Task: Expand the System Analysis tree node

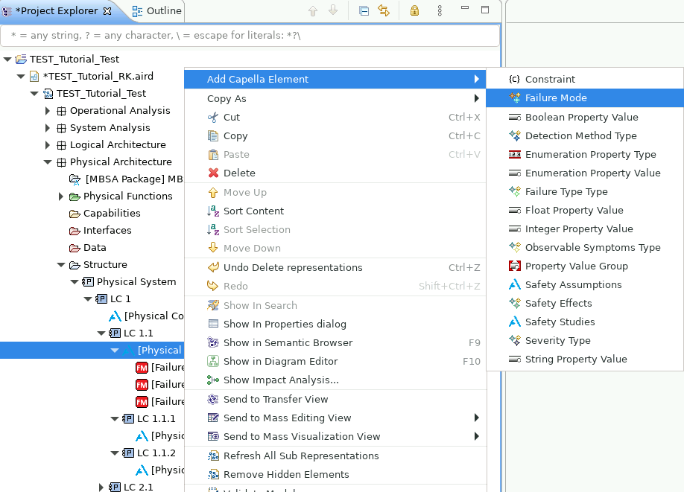Action: click(48, 128)
